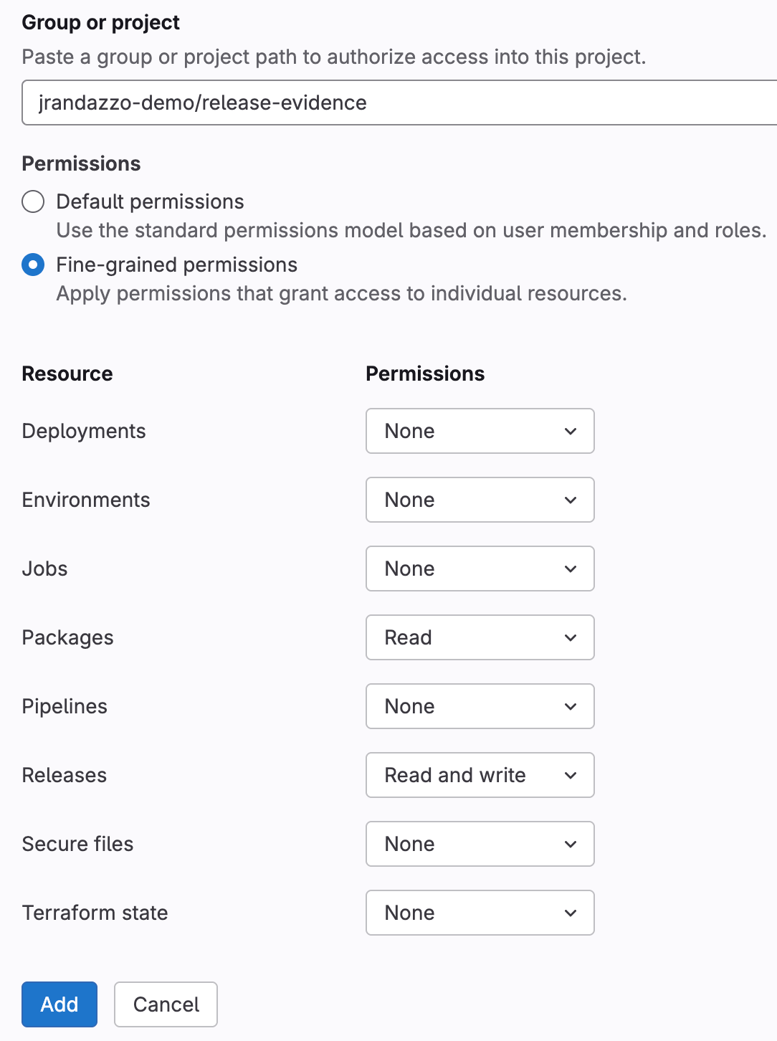Open the Releases Read and write dropdown
This screenshot has width=777, height=1041.
click(479, 775)
